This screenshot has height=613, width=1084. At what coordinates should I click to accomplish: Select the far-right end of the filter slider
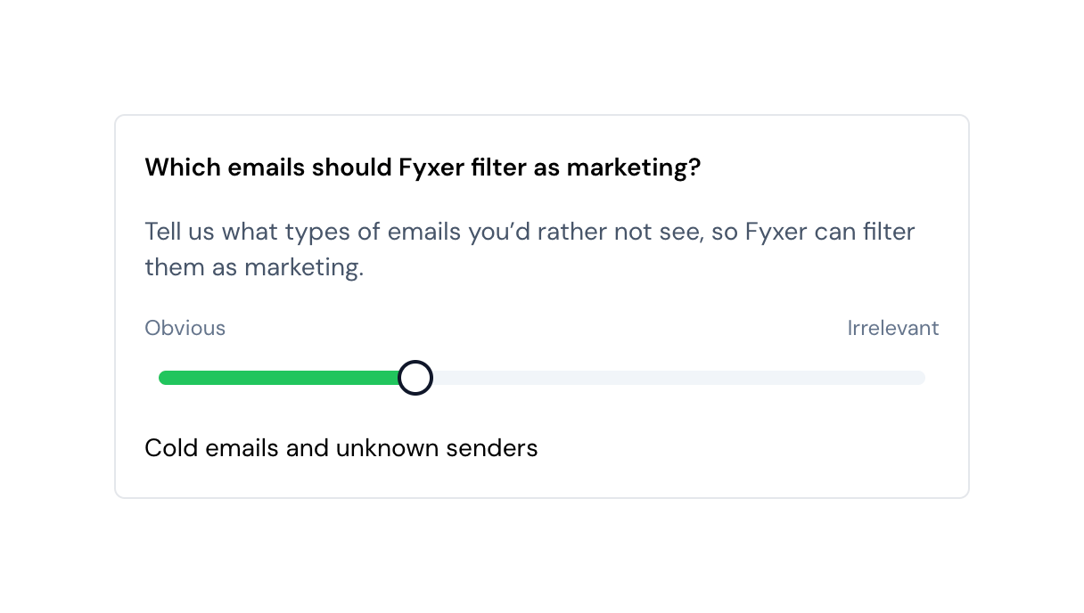918,377
